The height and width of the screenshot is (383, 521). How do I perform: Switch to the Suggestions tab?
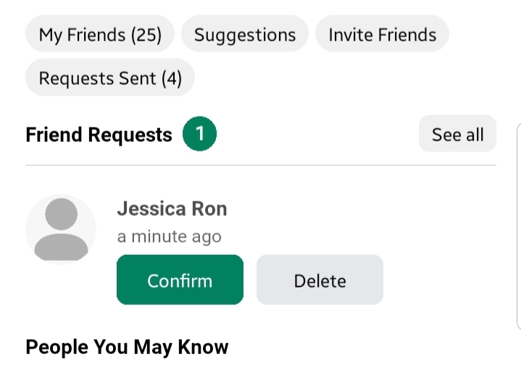click(x=245, y=35)
